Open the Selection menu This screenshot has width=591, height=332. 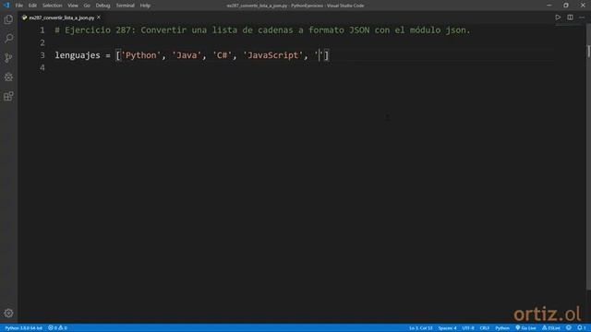click(52, 6)
